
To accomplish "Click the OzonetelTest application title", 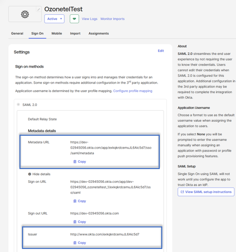I will point(63,9).
